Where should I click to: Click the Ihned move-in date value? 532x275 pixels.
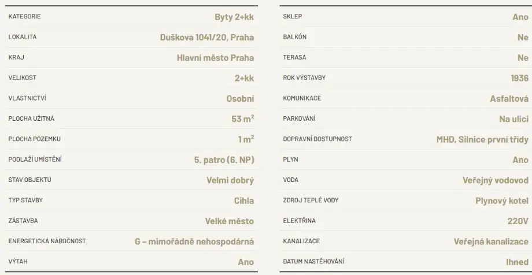coord(517,262)
